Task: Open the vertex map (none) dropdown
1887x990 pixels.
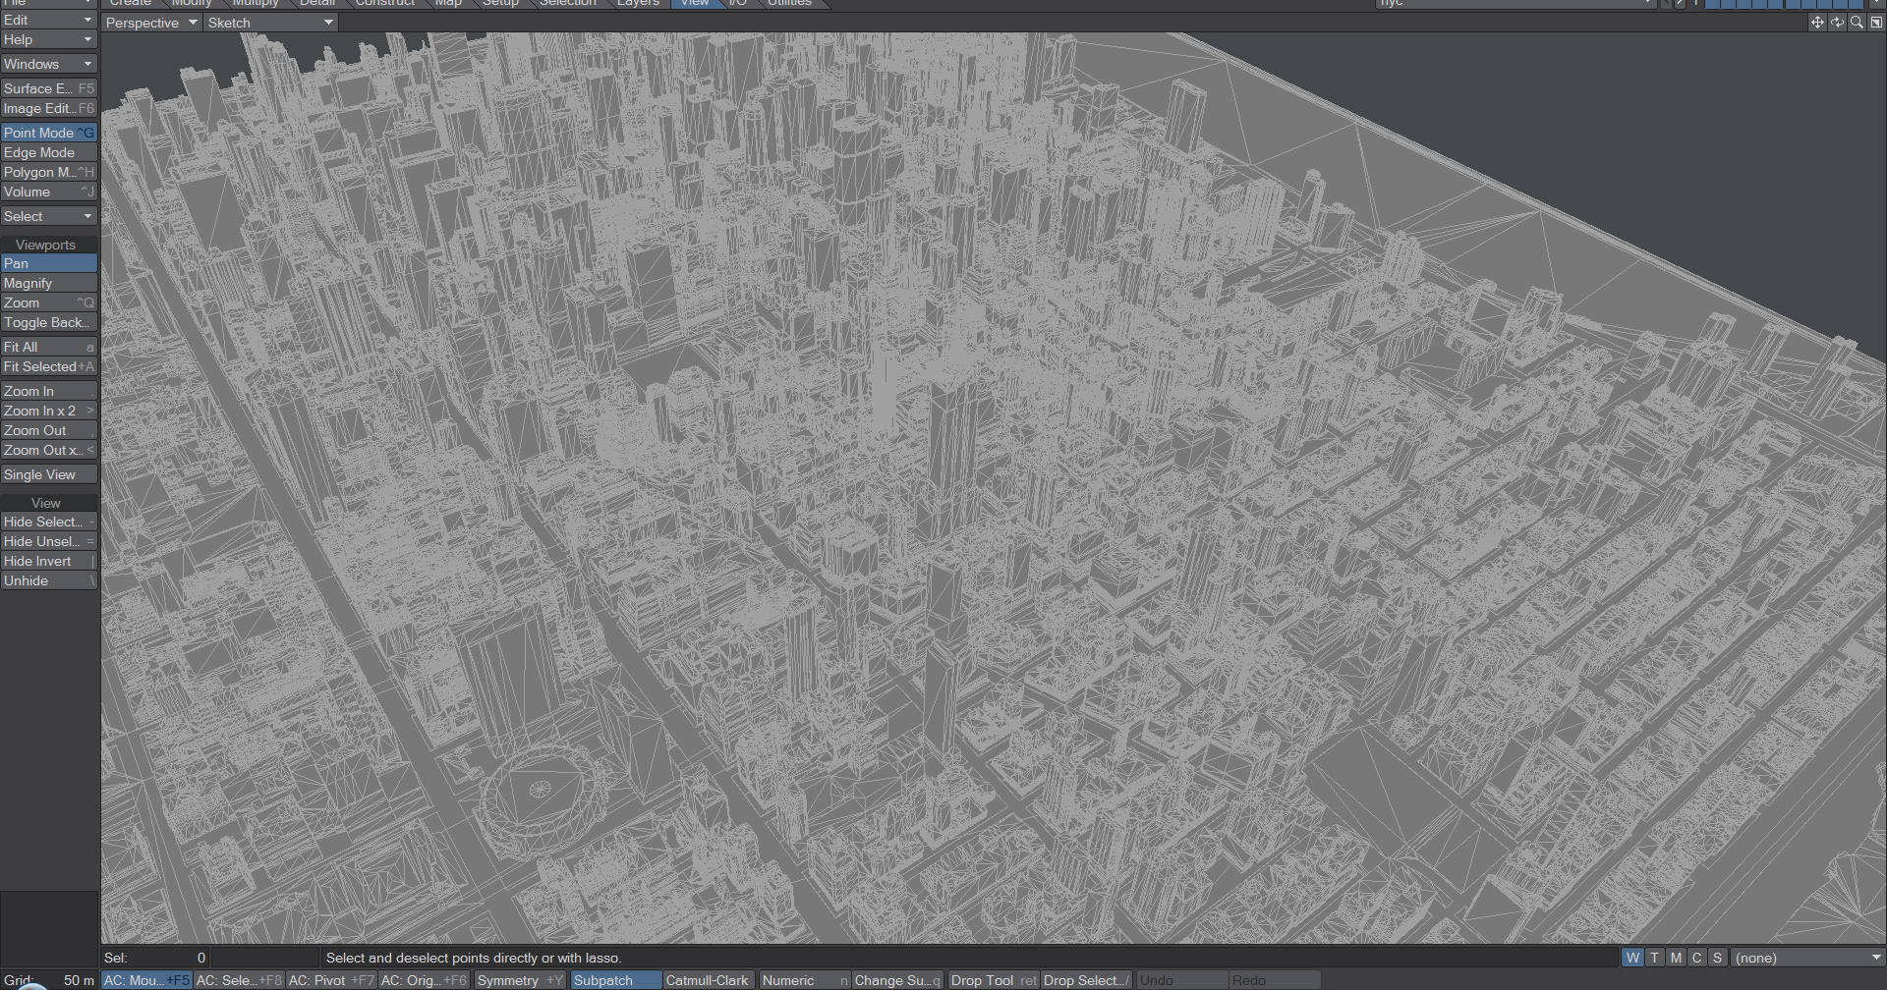Action: [x=1808, y=958]
